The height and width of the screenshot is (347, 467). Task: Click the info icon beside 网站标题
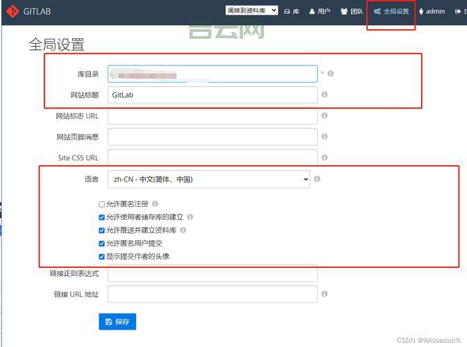click(325, 94)
